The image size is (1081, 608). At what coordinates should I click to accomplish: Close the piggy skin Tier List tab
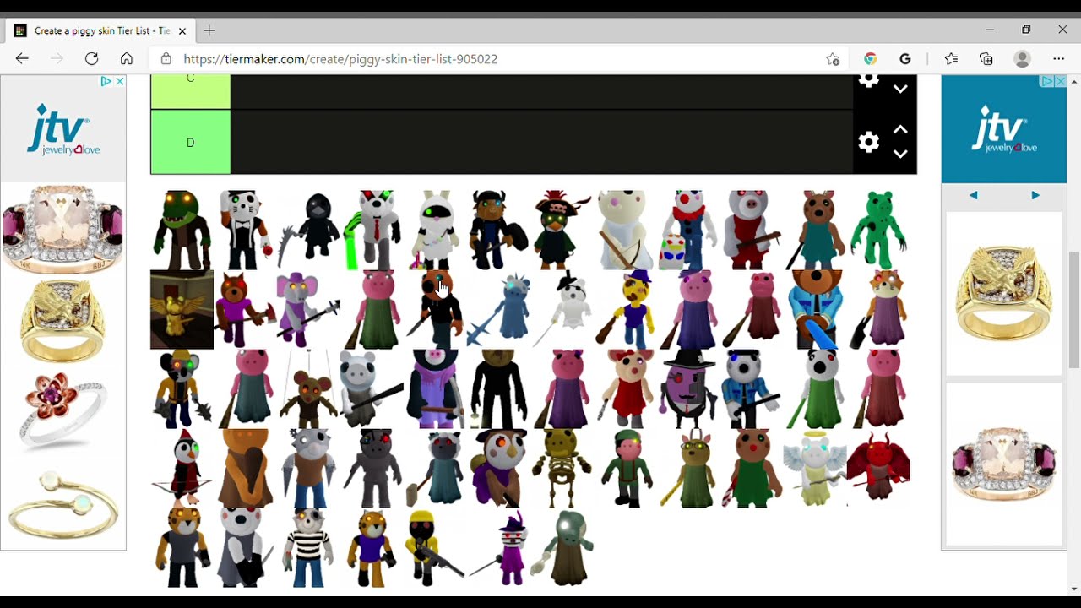tap(182, 30)
